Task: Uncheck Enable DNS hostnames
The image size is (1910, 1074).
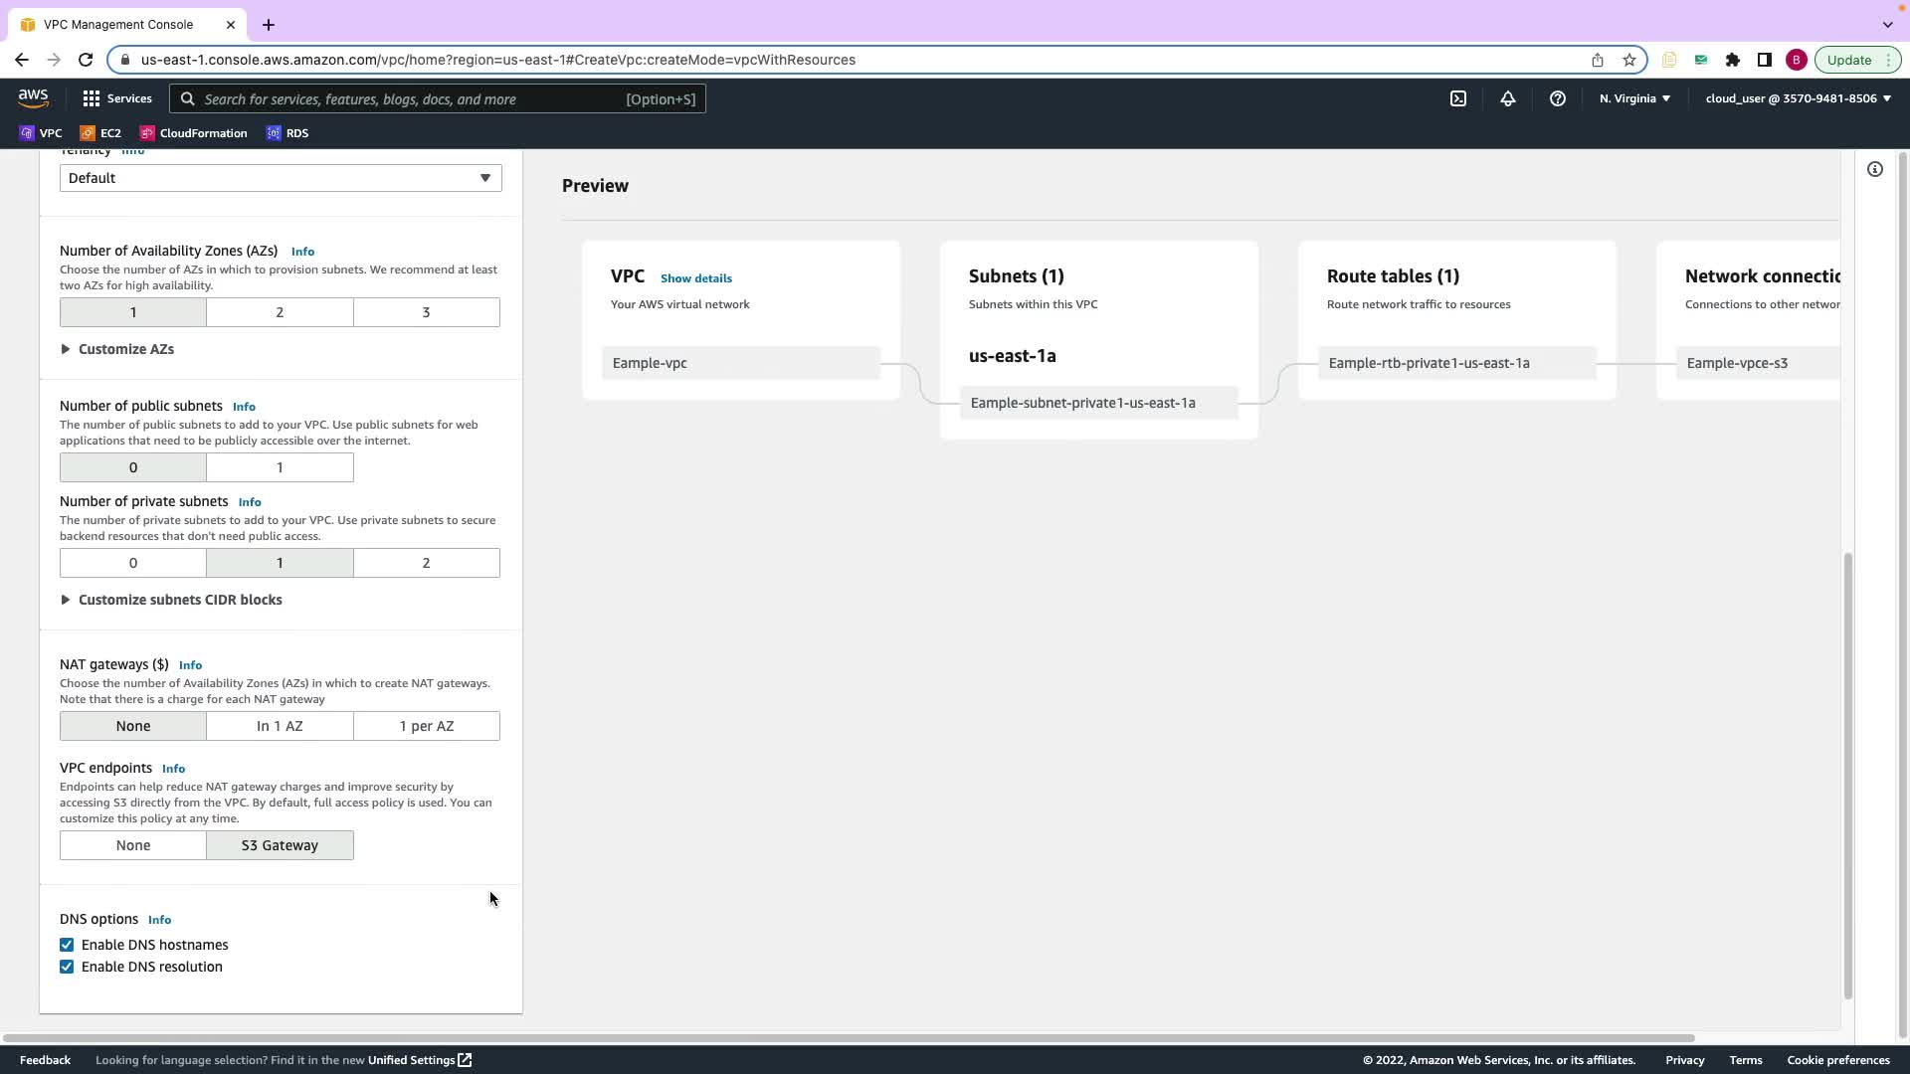Action: (x=67, y=945)
